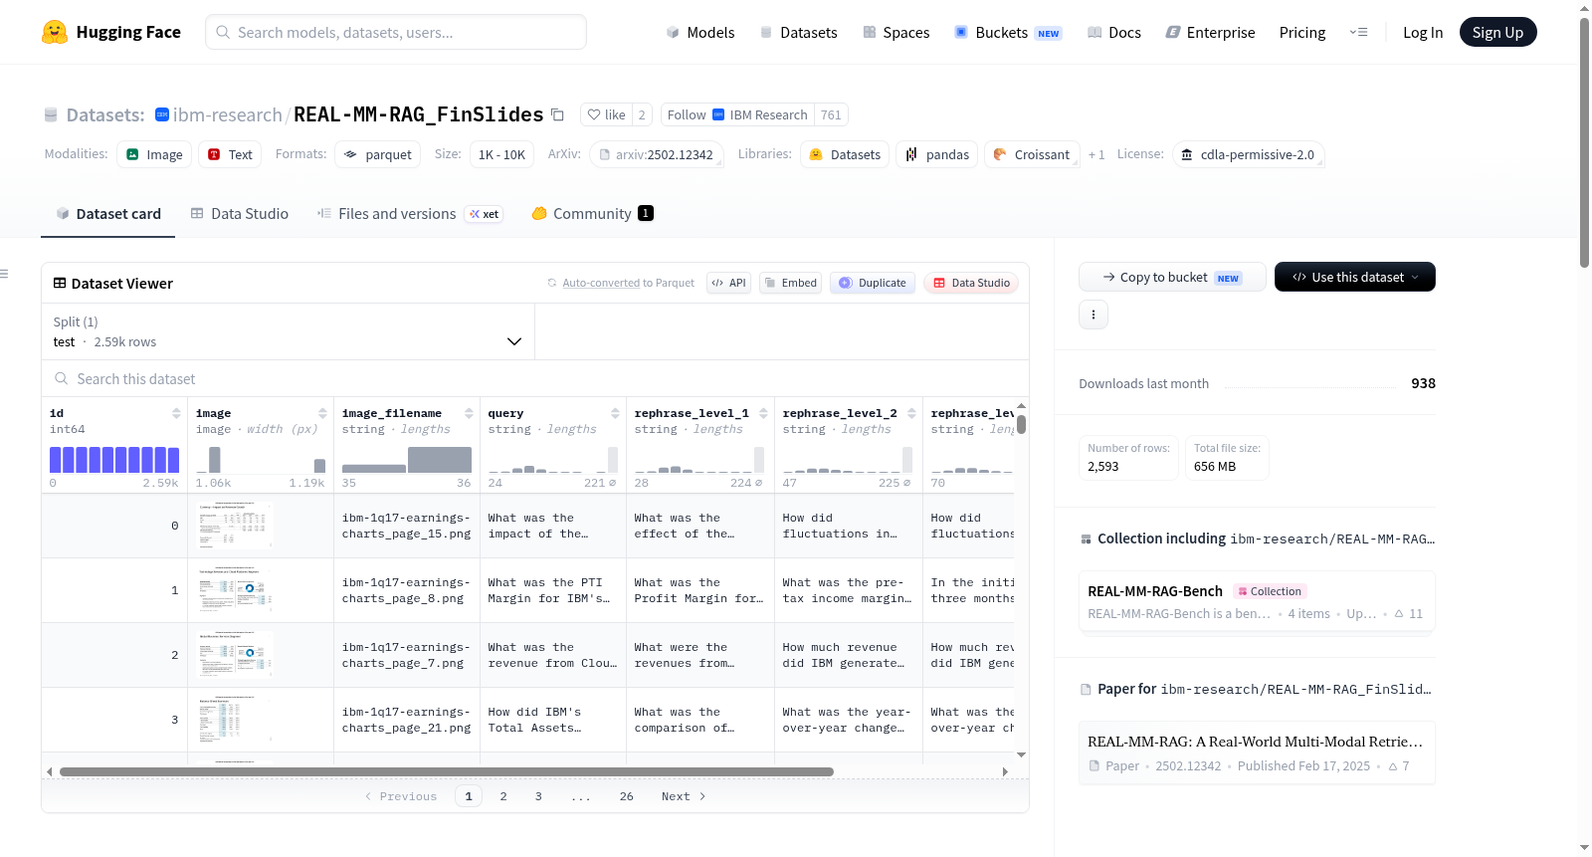The width and height of the screenshot is (1592, 857).
Task: Click the image width histogram
Action: coord(261,459)
